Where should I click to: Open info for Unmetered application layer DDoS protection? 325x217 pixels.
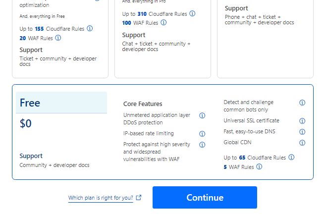[202, 115]
